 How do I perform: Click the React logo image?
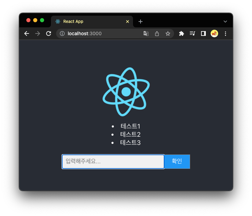(126, 92)
